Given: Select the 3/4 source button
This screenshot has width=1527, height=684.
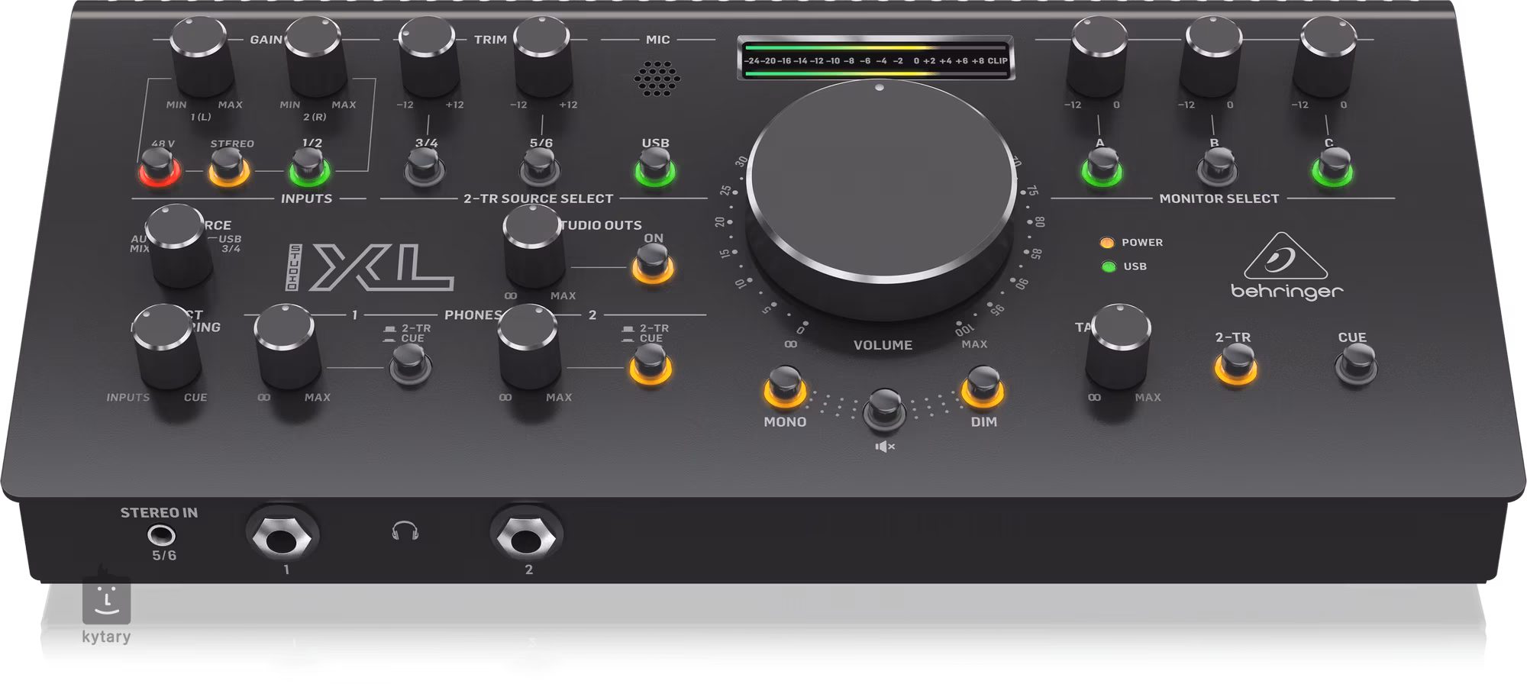Looking at the screenshot, I should 425,166.
